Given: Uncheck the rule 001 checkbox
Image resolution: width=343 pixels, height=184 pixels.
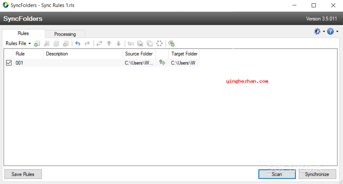Looking at the screenshot, I should coord(9,63).
